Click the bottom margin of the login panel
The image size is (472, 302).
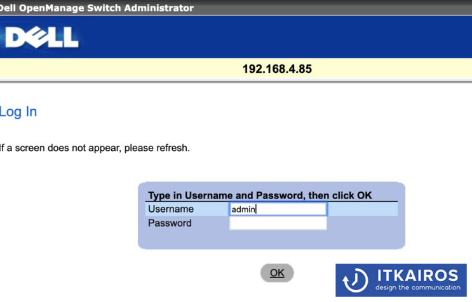pyautogui.click(x=271, y=240)
